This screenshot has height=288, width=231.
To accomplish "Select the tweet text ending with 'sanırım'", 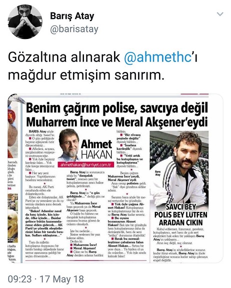I will click(x=103, y=66).
